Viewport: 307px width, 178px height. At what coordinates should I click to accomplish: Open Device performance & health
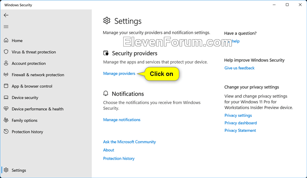click(x=38, y=109)
